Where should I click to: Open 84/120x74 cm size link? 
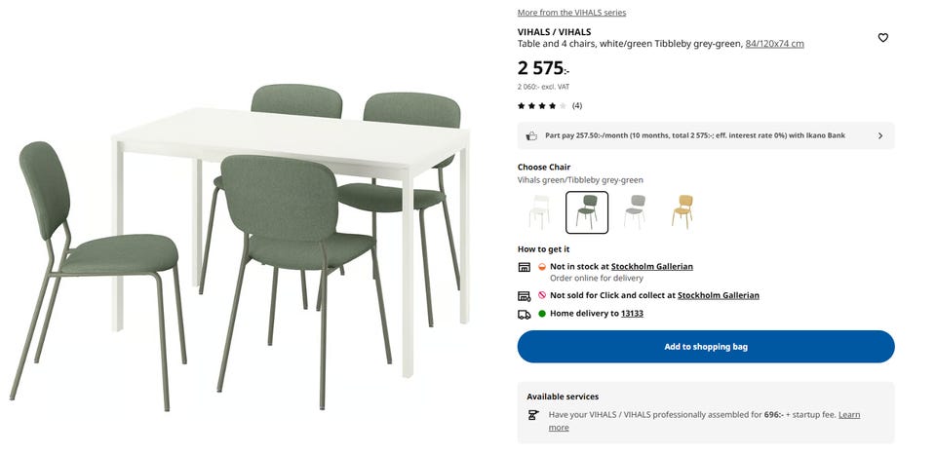(774, 44)
